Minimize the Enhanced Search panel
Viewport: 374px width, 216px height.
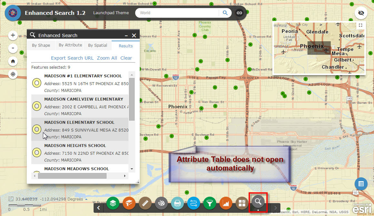tap(126, 35)
